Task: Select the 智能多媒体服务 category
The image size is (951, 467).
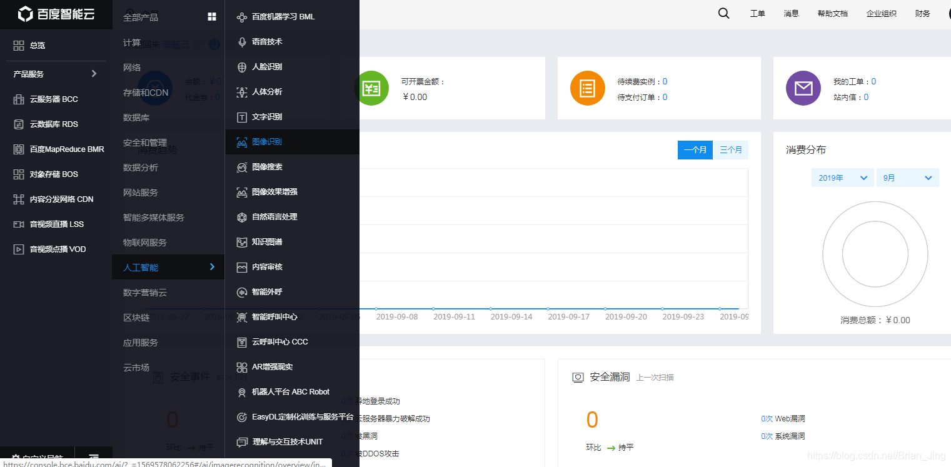Action: [154, 218]
